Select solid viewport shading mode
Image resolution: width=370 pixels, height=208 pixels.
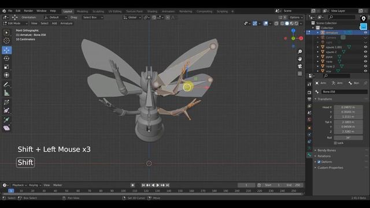(287, 23)
